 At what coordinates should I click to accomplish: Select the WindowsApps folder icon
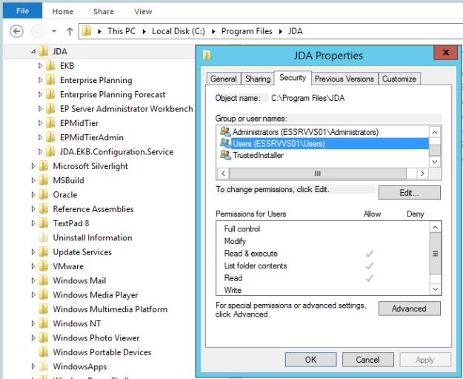pos(44,366)
